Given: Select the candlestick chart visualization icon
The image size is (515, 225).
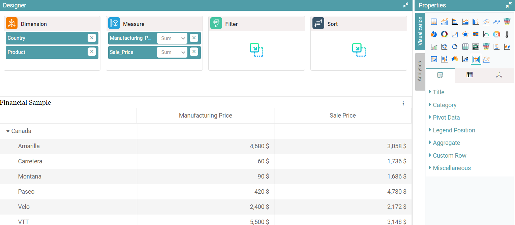Looking at the screenshot, I should pos(444,59).
